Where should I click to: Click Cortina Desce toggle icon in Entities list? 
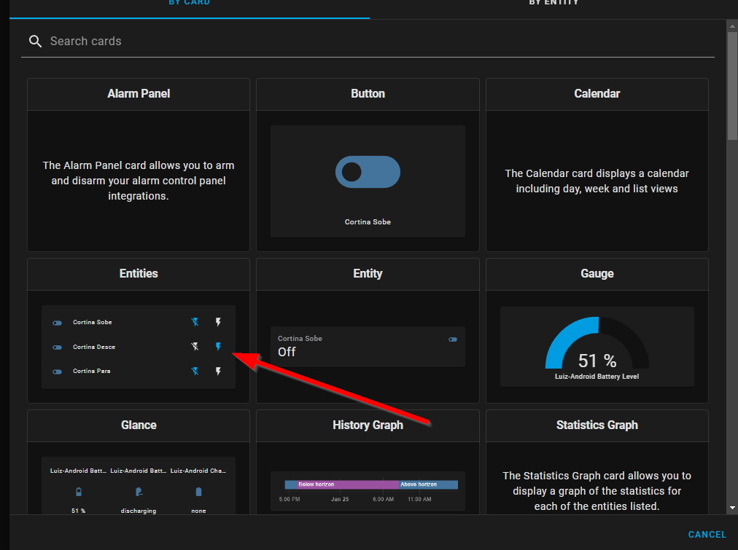coord(58,347)
